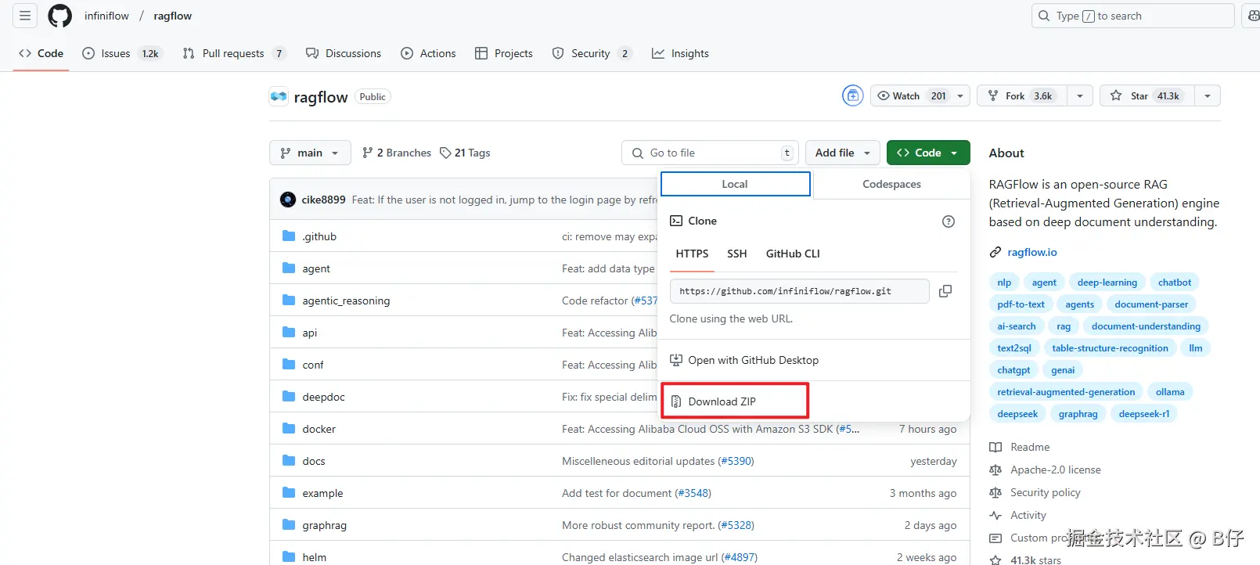Click the search magnifier icon in top bar
The width and height of the screenshot is (1260, 565).
[x=1044, y=16]
